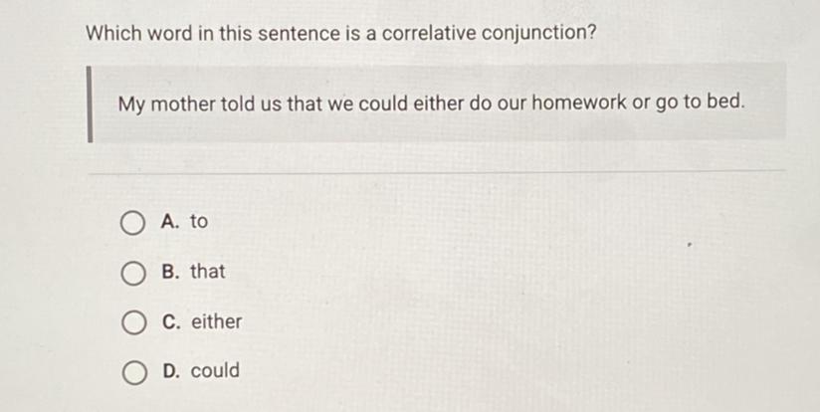Click the "to" answer text

pos(199,222)
